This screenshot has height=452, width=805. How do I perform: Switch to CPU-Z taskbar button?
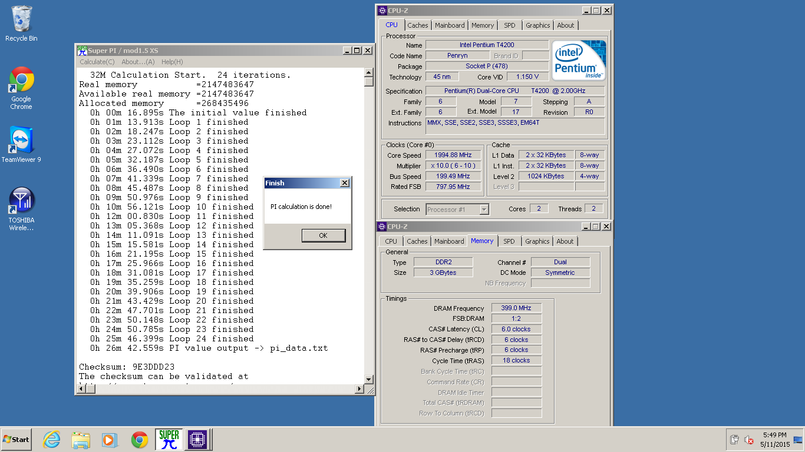pyautogui.click(x=197, y=440)
